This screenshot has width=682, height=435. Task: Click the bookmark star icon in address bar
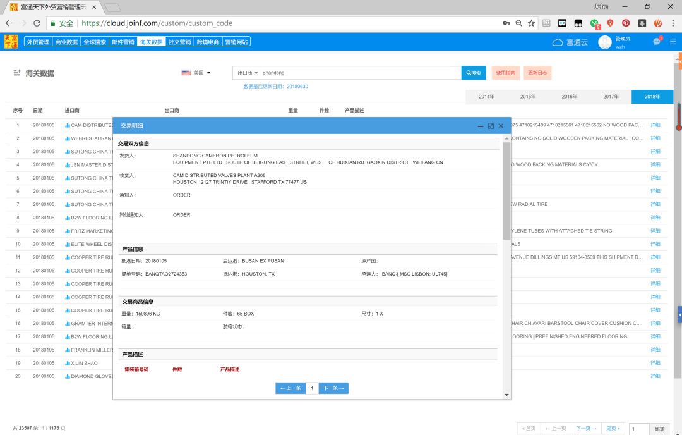pos(531,23)
